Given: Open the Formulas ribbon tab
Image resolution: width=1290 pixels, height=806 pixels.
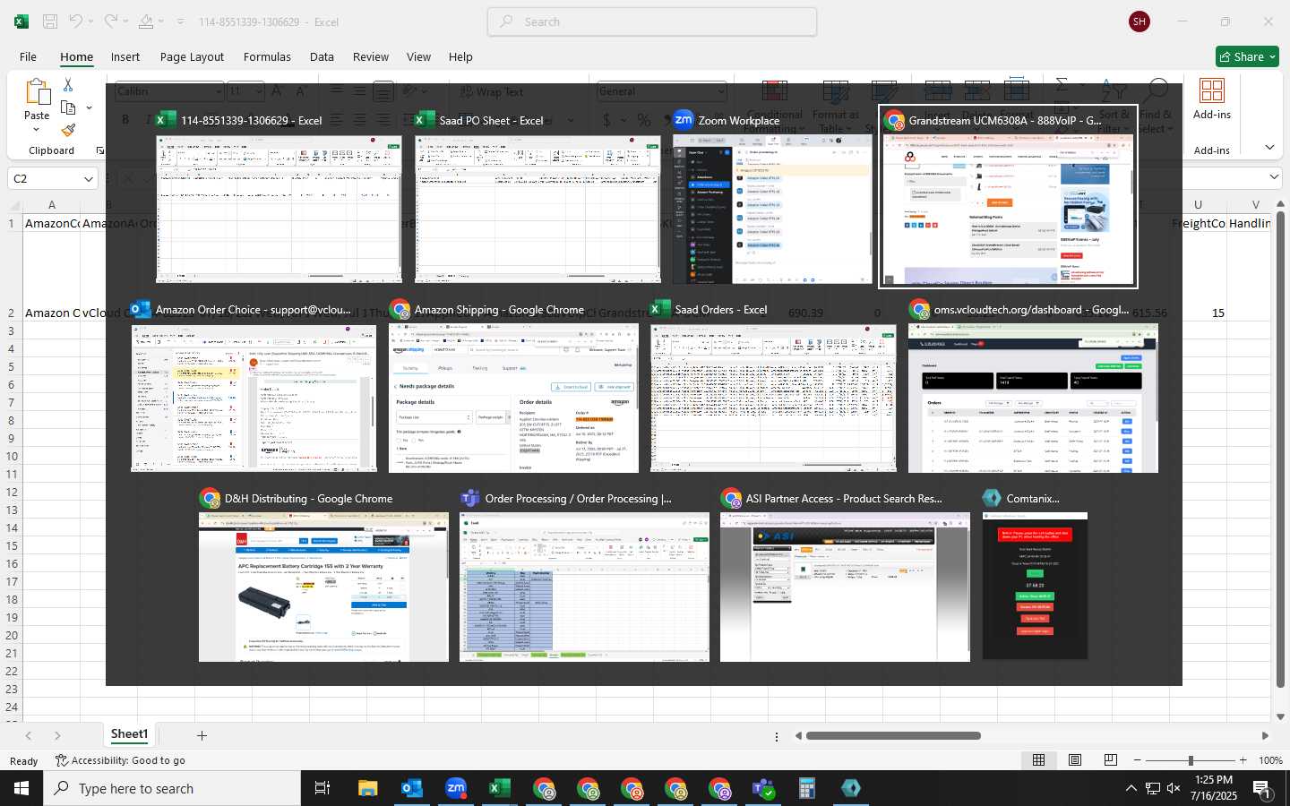Looking at the screenshot, I should 267,56.
